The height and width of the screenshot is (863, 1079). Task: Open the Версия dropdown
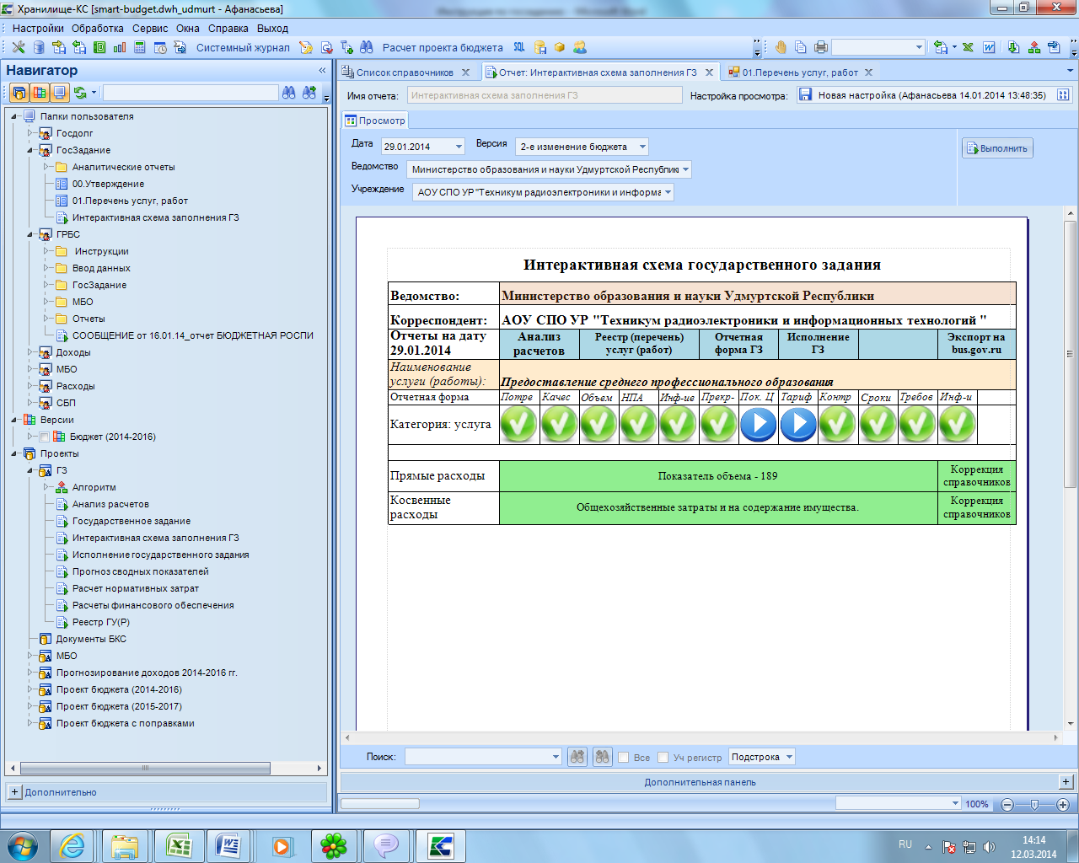pyautogui.click(x=642, y=147)
